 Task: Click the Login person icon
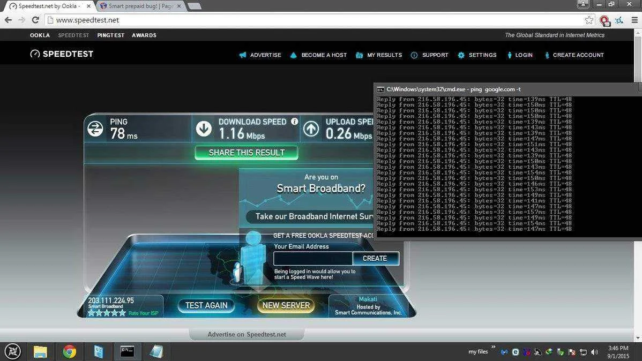509,55
